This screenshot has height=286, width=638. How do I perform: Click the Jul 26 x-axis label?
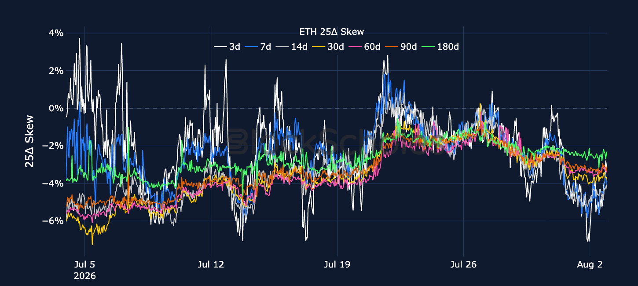(x=463, y=264)
